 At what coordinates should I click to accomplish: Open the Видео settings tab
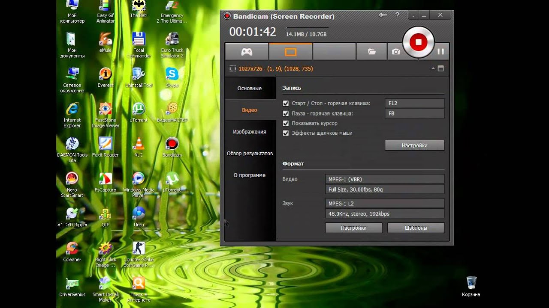tap(250, 110)
